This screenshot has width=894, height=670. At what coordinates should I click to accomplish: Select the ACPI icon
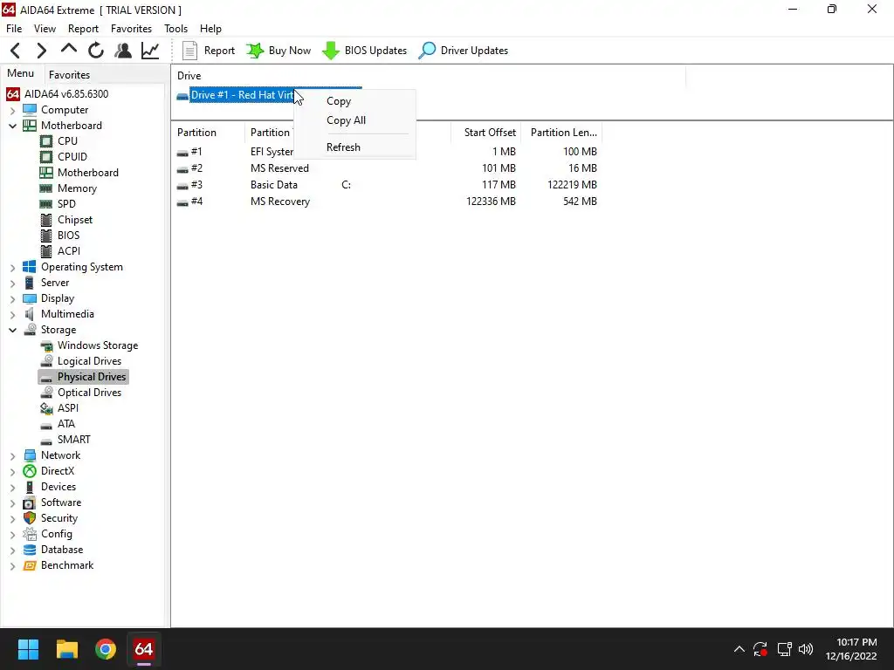[46, 251]
